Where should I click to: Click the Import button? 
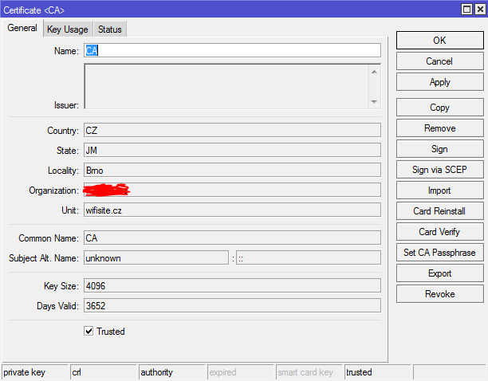point(439,190)
